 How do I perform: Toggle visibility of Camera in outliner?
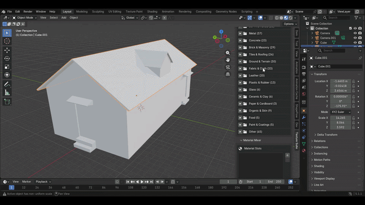pos(355,33)
